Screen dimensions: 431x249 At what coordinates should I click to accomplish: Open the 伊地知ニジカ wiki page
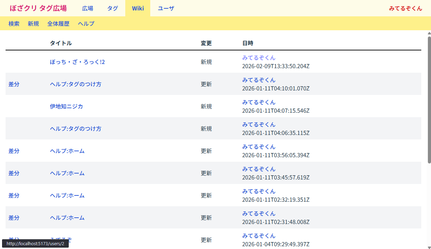(x=66, y=106)
